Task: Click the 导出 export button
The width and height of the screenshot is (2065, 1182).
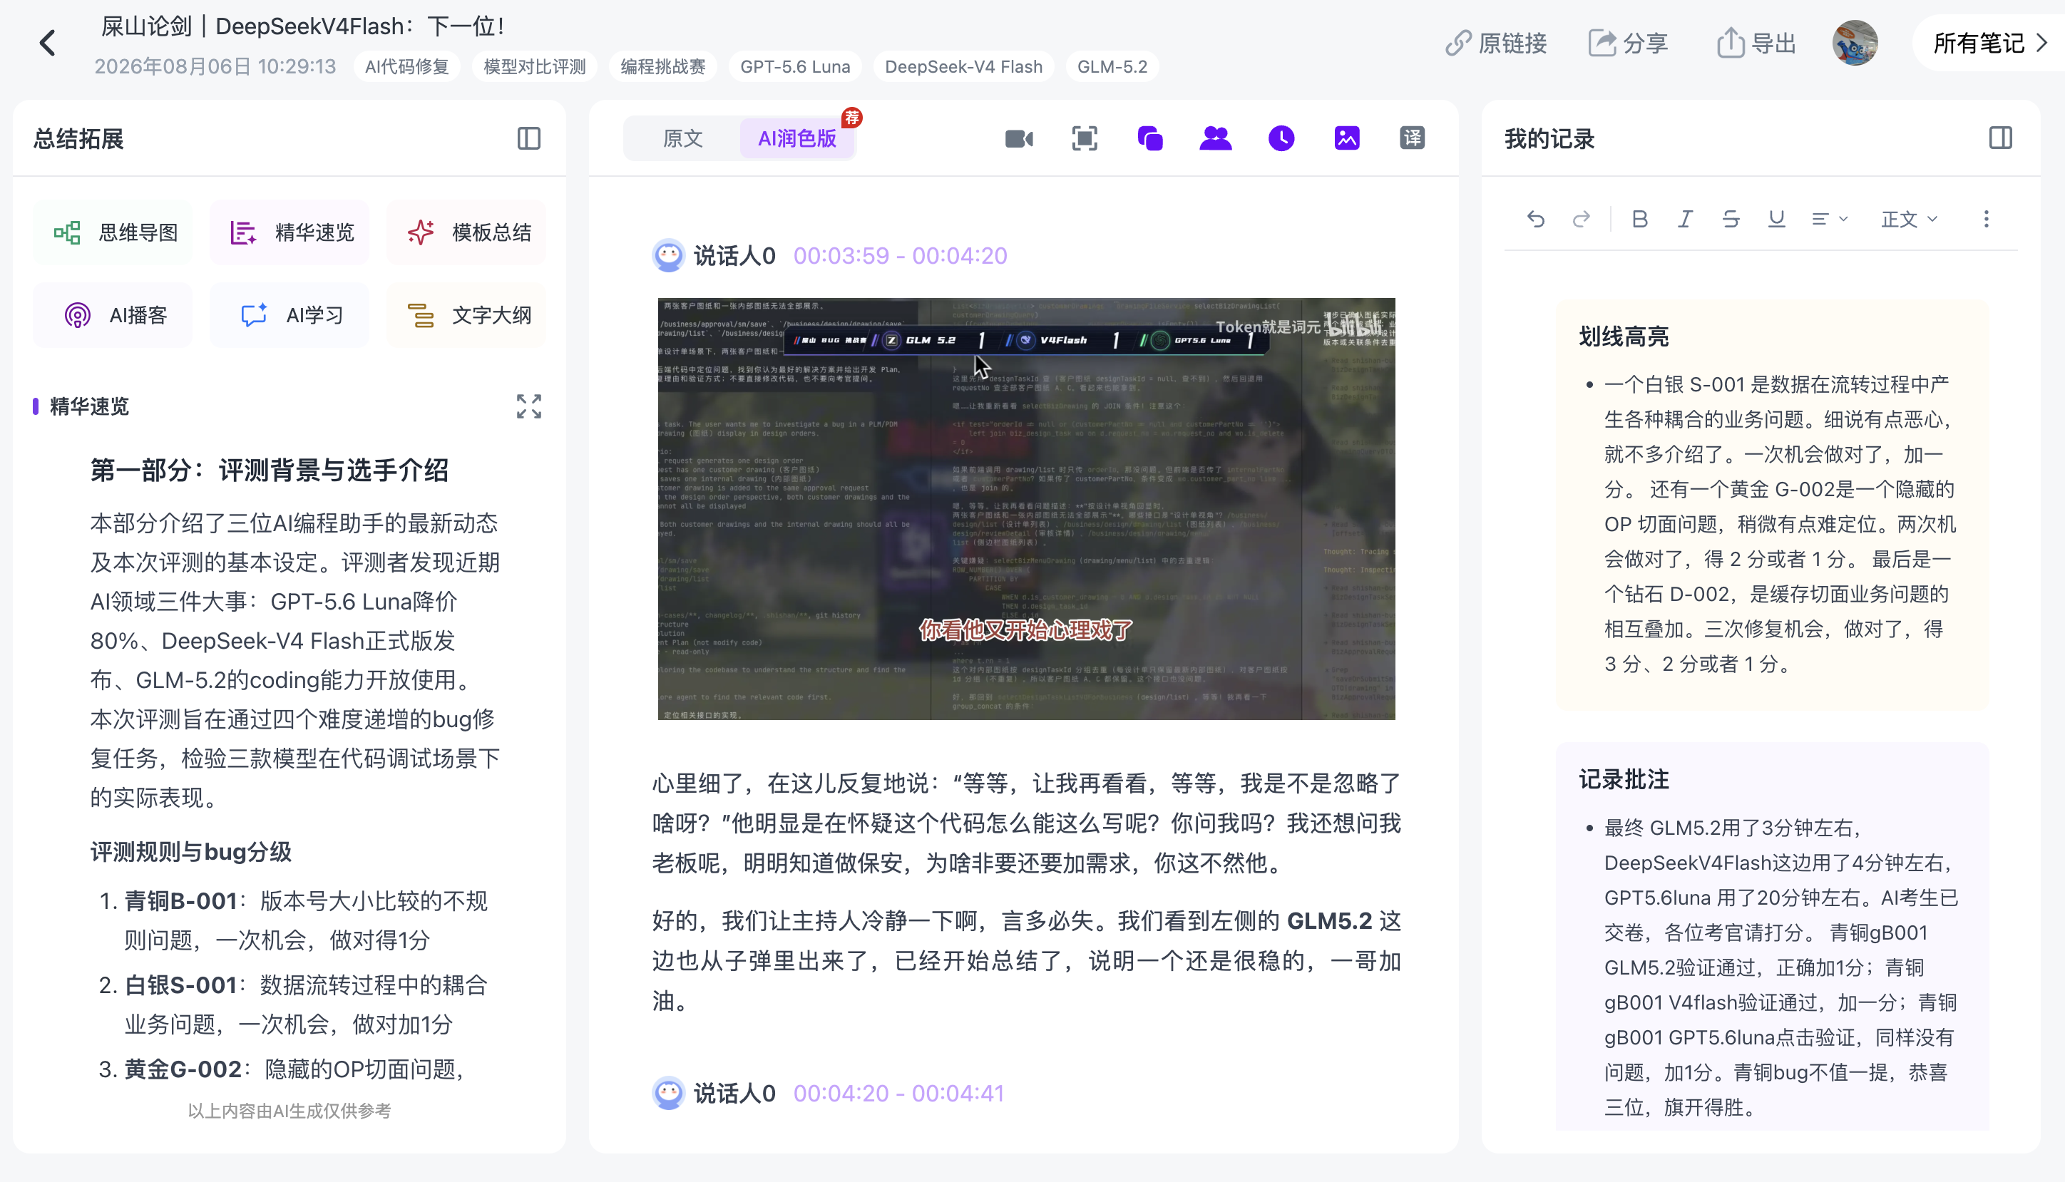Action: tap(1756, 43)
